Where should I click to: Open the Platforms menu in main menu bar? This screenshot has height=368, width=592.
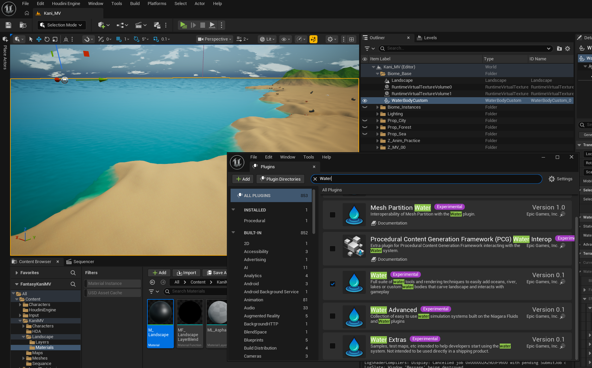point(157,4)
